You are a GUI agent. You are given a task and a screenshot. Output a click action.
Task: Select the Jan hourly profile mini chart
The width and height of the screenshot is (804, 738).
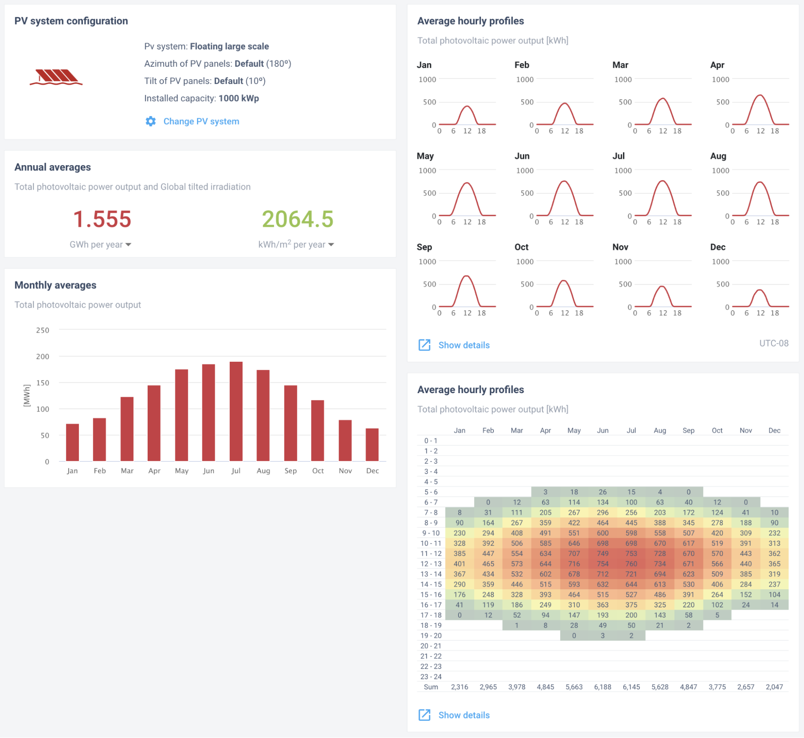click(x=467, y=102)
